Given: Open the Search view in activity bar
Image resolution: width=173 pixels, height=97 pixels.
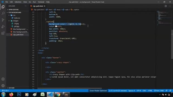Looking at the screenshot, I should (x=3, y=13).
